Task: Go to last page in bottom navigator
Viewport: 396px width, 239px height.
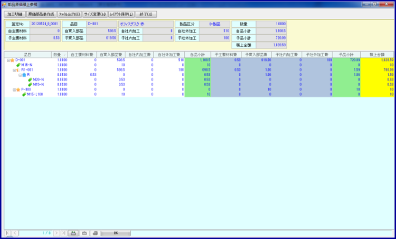Action: coord(64,233)
